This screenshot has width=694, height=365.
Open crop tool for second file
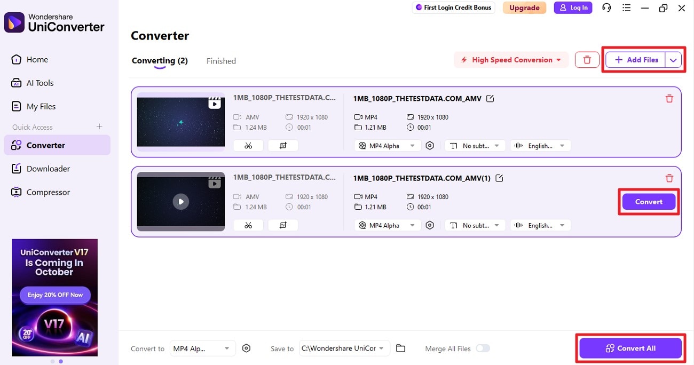pos(283,225)
